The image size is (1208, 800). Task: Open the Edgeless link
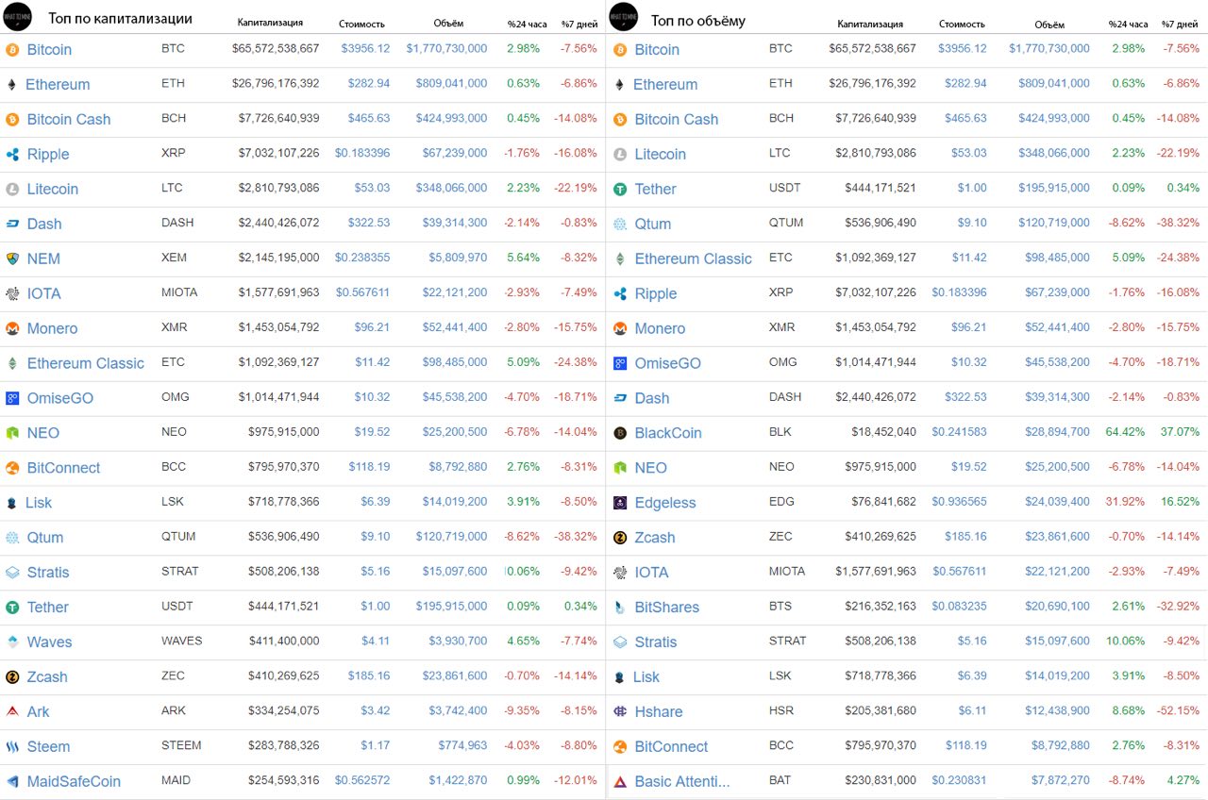665,503
